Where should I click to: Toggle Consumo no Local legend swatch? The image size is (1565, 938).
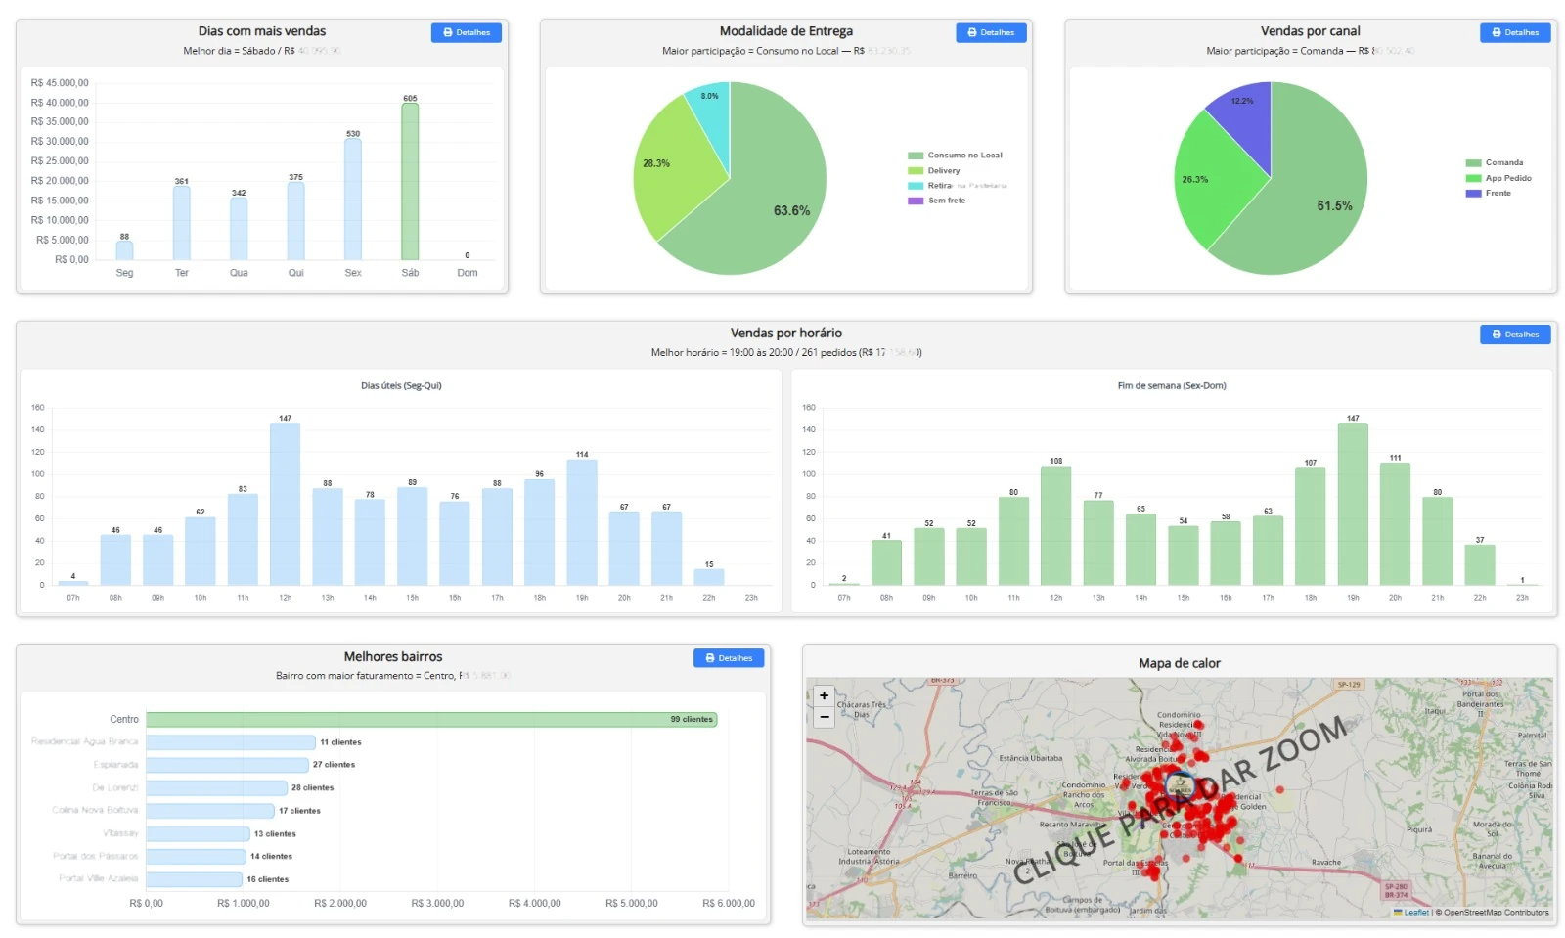tap(916, 156)
